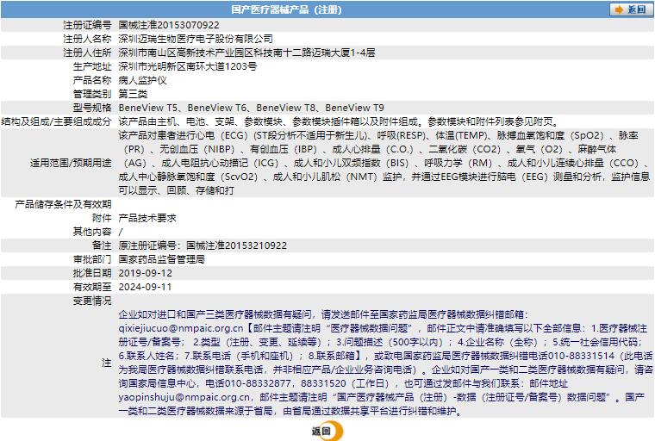Viewport: 655px width, 441px height.
Task: Click the 其他内容 label
Action: coord(92,232)
